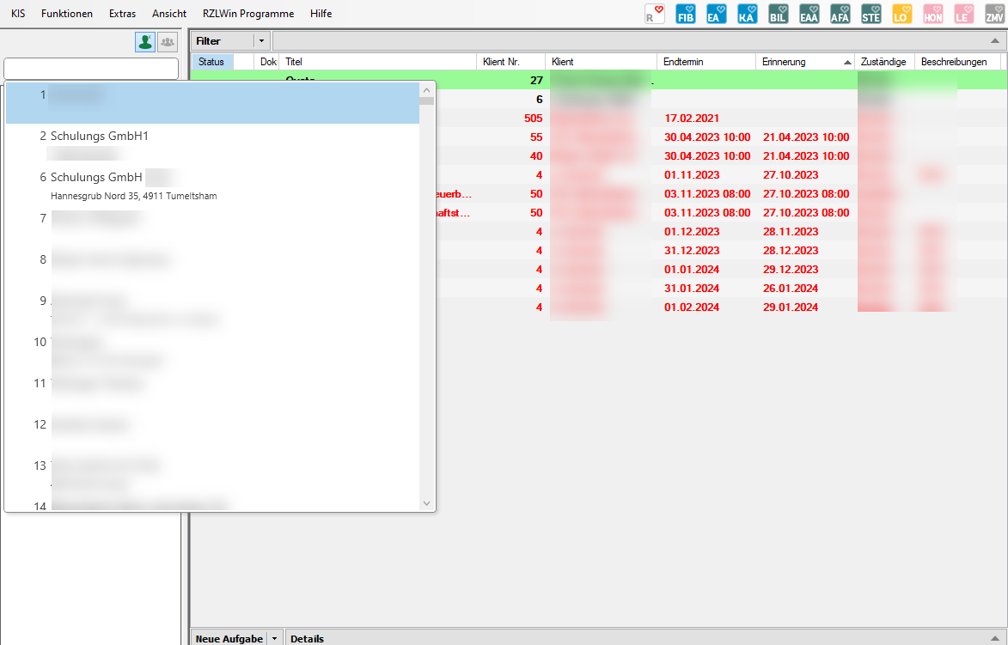Image resolution: width=1008 pixels, height=645 pixels.
Task: Click the Neue Aufgabe button
Action: coord(229,638)
